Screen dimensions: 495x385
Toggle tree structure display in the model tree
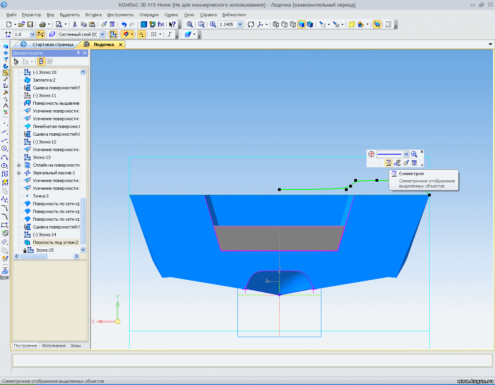[x=16, y=61]
